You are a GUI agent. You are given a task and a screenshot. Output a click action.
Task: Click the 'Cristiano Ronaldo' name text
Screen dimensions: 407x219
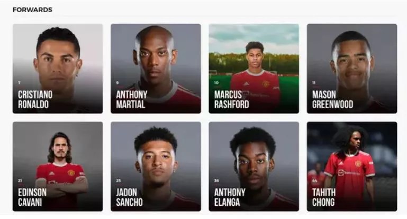coord(35,99)
